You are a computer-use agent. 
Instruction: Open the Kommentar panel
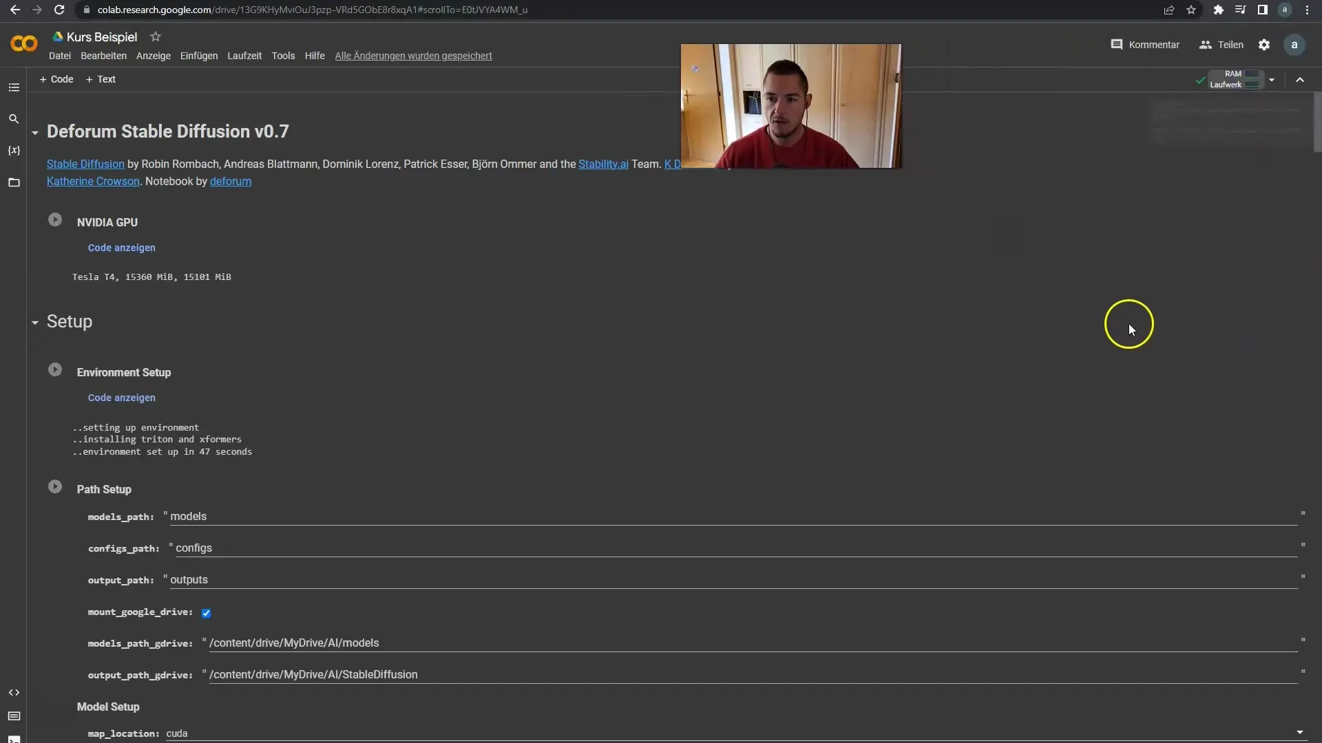(1145, 45)
